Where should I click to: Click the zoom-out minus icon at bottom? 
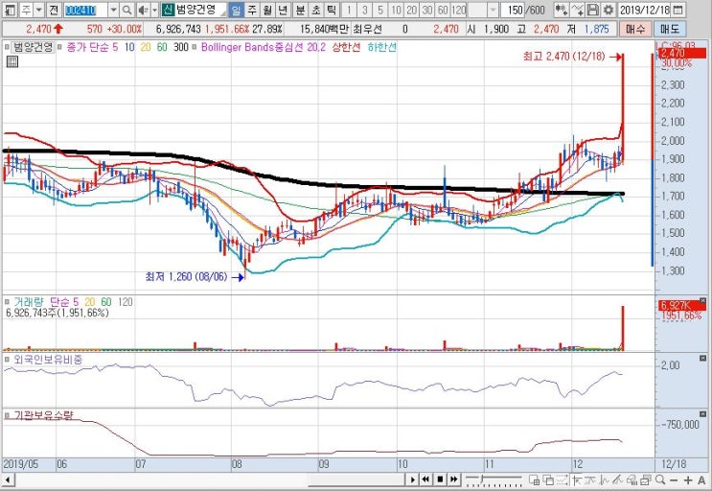point(674,479)
